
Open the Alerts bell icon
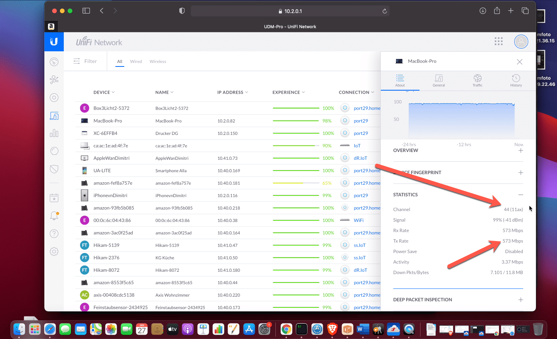tap(54, 216)
